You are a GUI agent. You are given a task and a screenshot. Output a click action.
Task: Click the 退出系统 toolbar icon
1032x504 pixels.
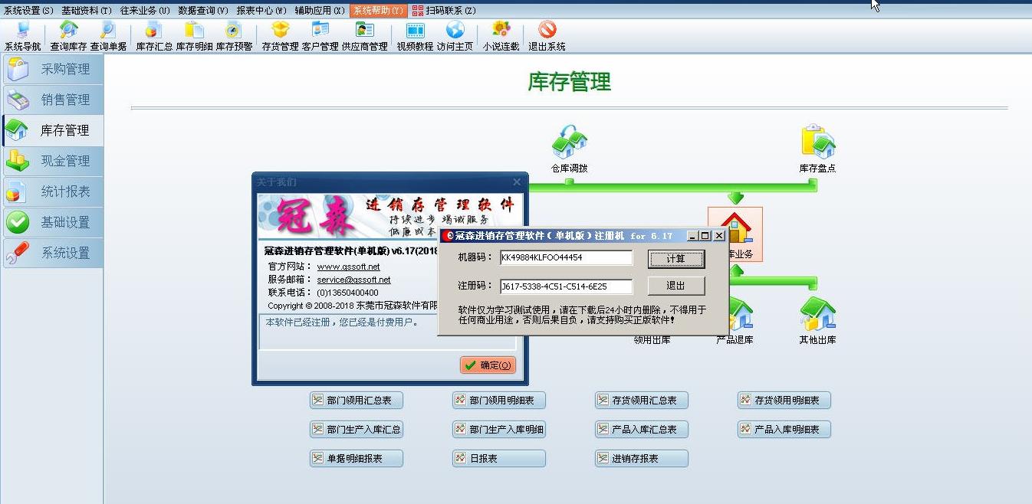pos(547,36)
